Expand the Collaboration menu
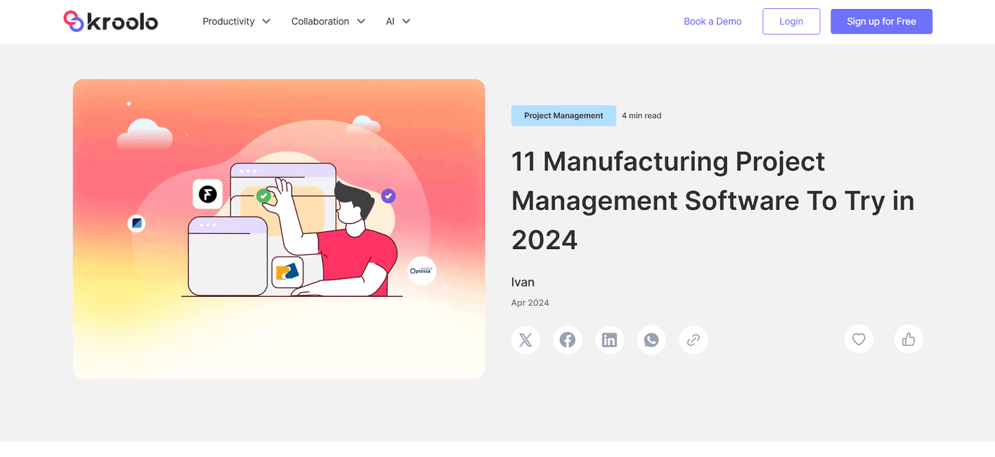995x457 pixels. [328, 21]
